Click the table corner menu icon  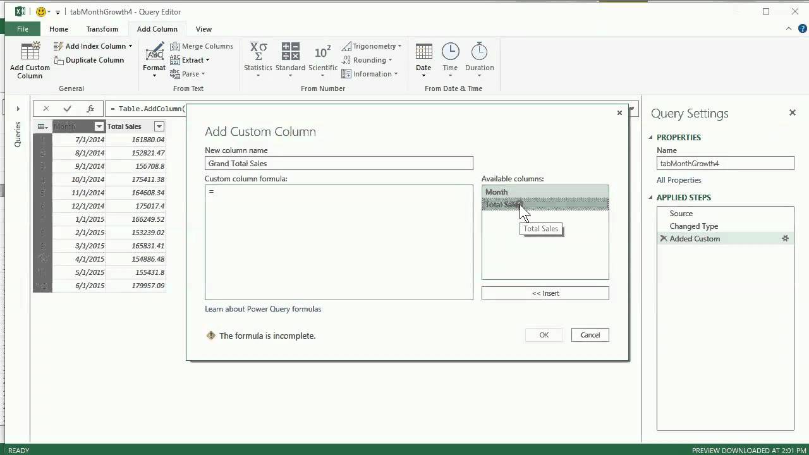click(42, 126)
